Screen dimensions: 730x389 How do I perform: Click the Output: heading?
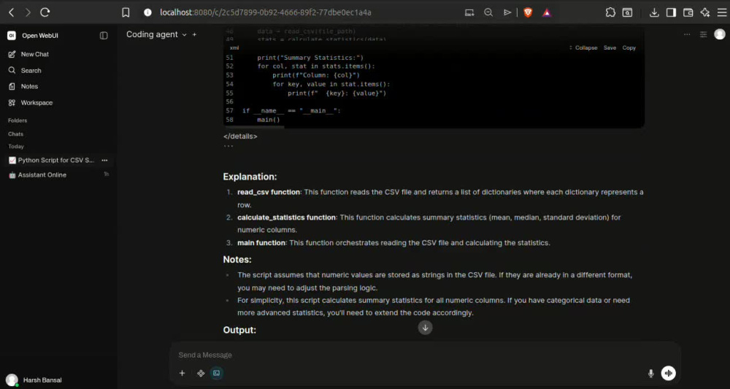click(239, 330)
